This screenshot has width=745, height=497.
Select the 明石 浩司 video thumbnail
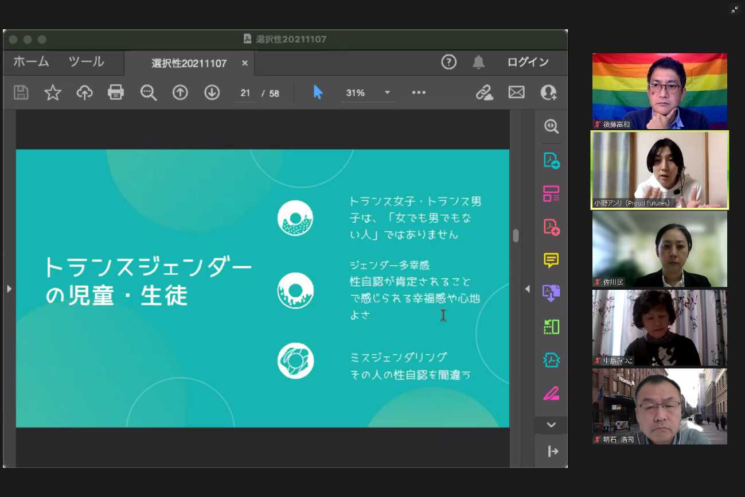[660, 406]
